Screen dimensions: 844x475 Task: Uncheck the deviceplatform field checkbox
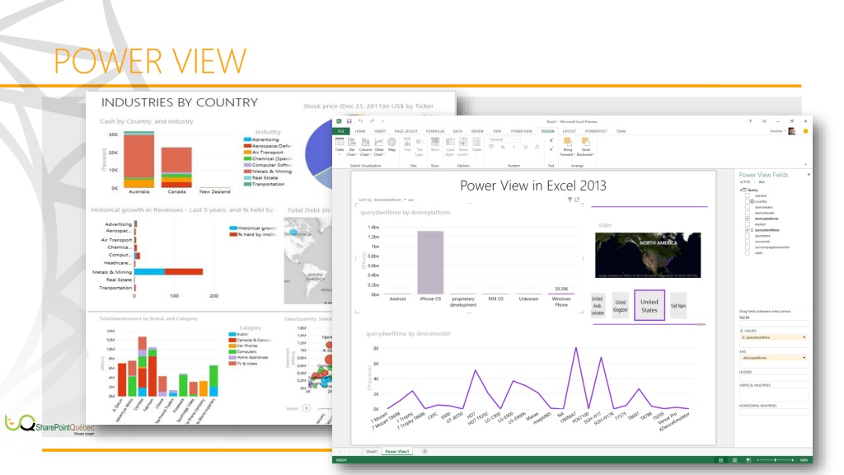pyautogui.click(x=747, y=219)
